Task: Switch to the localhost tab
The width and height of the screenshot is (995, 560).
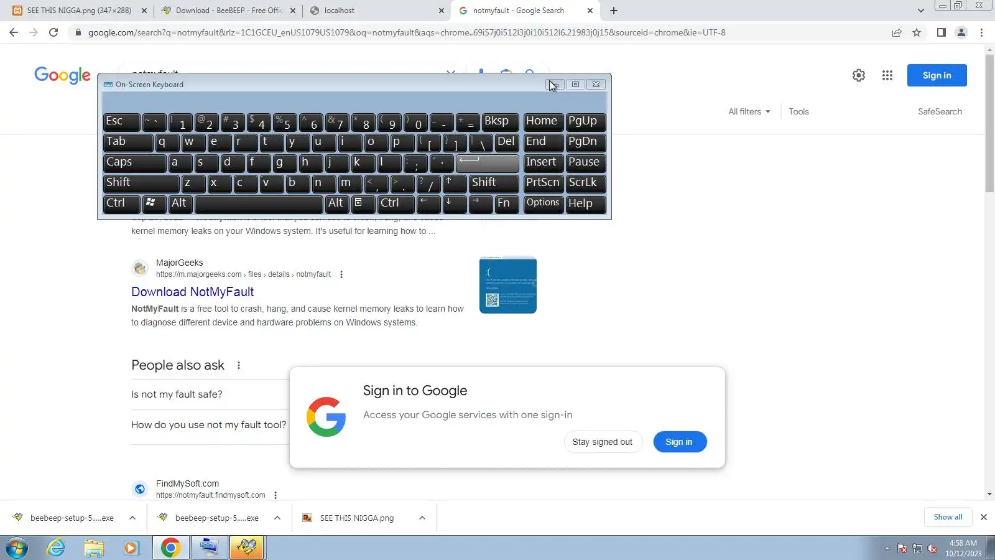Action: pos(377,11)
